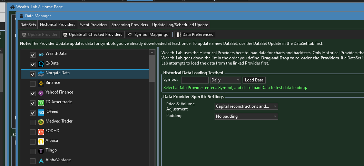Viewport: 364px width, 166px height.
Task: Uncheck the TD Ameritrade checkbox
Action: click(33, 103)
